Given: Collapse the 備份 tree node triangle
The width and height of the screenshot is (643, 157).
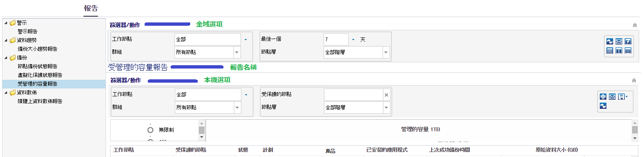Looking at the screenshot, I should [6, 58].
